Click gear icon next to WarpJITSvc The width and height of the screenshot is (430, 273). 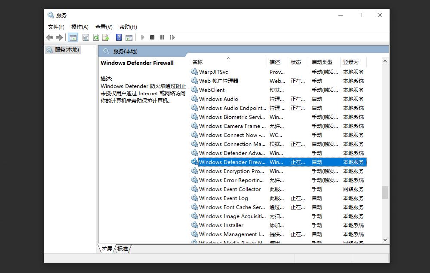pos(194,72)
